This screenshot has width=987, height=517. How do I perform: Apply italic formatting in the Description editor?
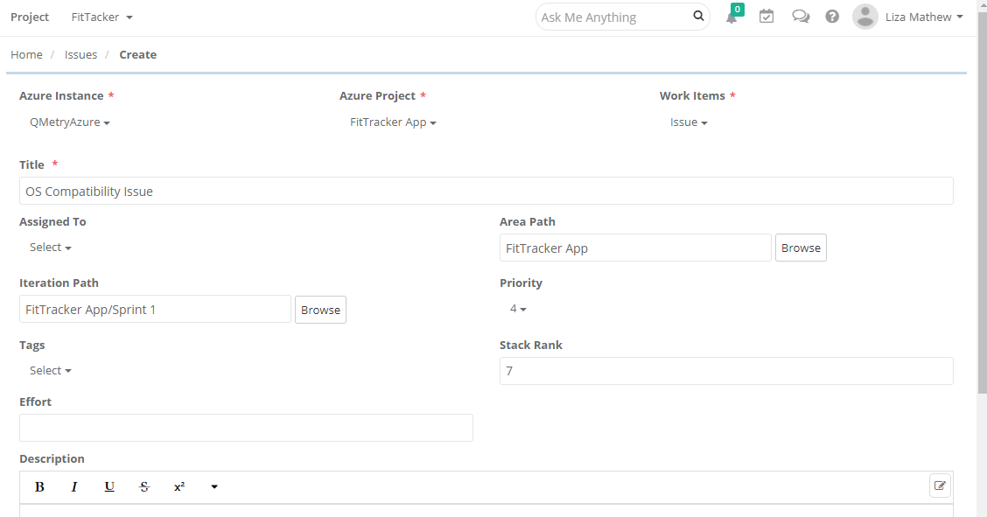click(74, 486)
